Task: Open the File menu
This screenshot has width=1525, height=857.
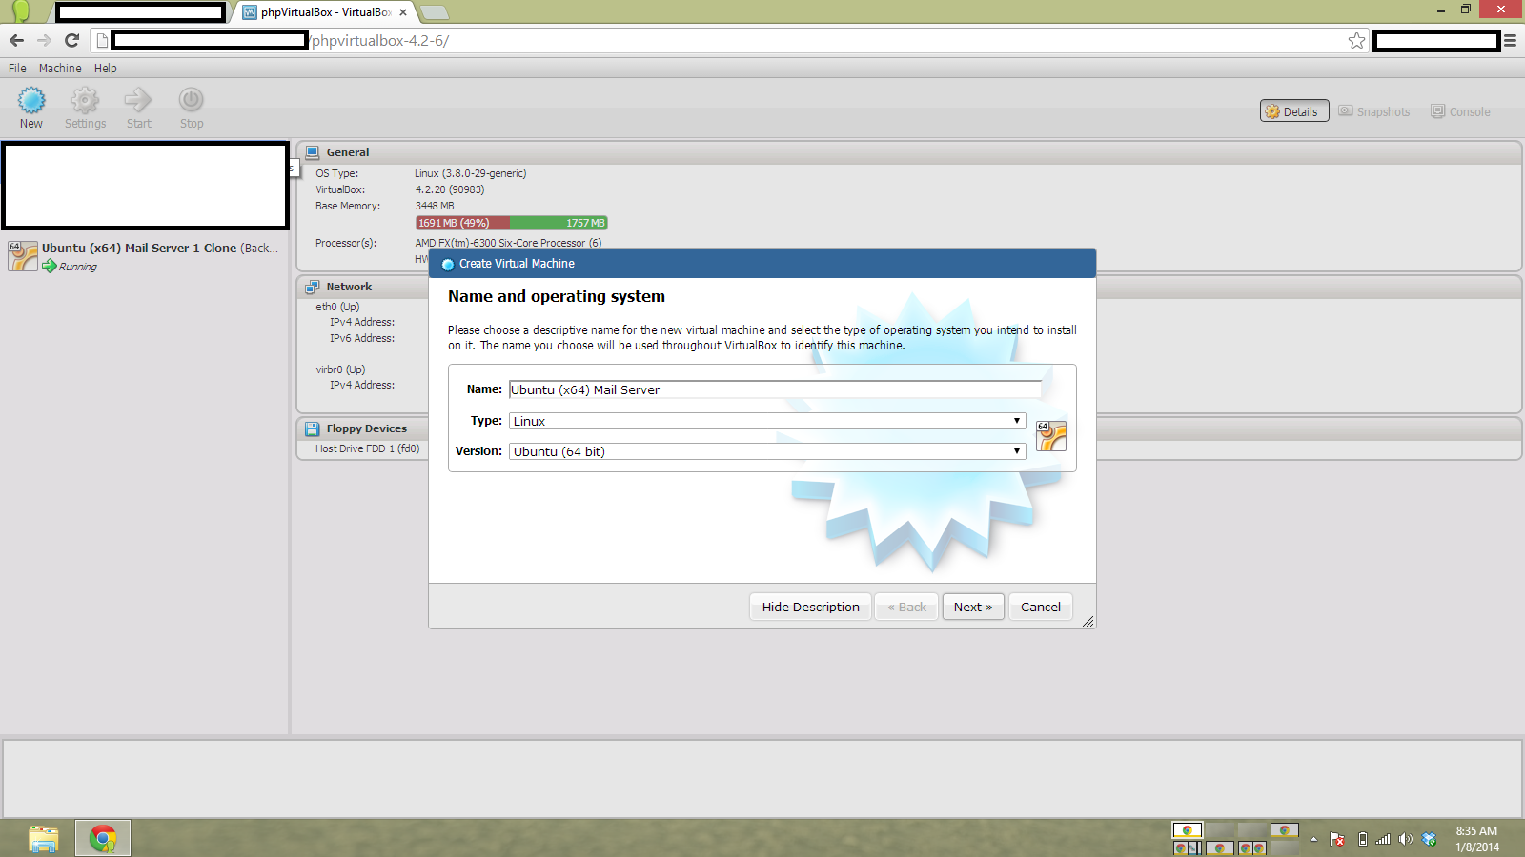Action: point(17,68)
